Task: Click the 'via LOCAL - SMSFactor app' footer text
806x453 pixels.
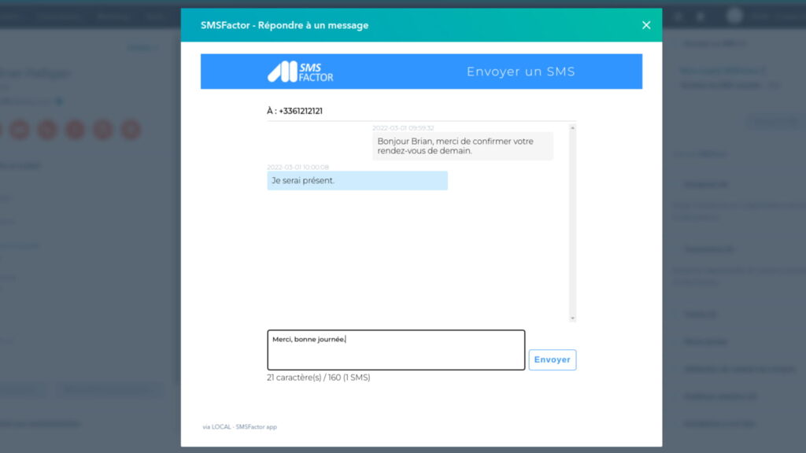Action: [239, 427]
